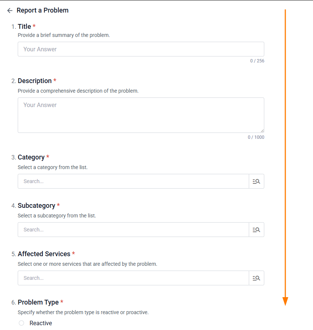
Task: Select the Reactive problem type option
Action: click(21, 323)
